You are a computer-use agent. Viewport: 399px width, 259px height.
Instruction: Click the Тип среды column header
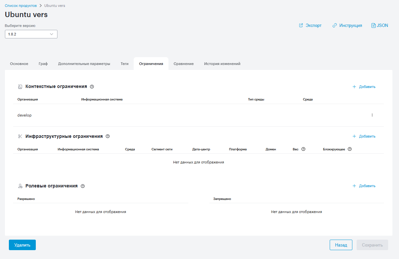(256, 99)
